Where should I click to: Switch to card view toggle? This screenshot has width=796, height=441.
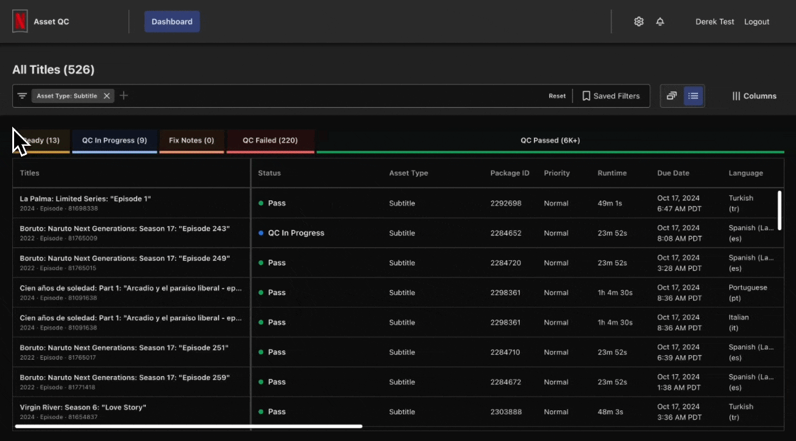coord(672,96)
